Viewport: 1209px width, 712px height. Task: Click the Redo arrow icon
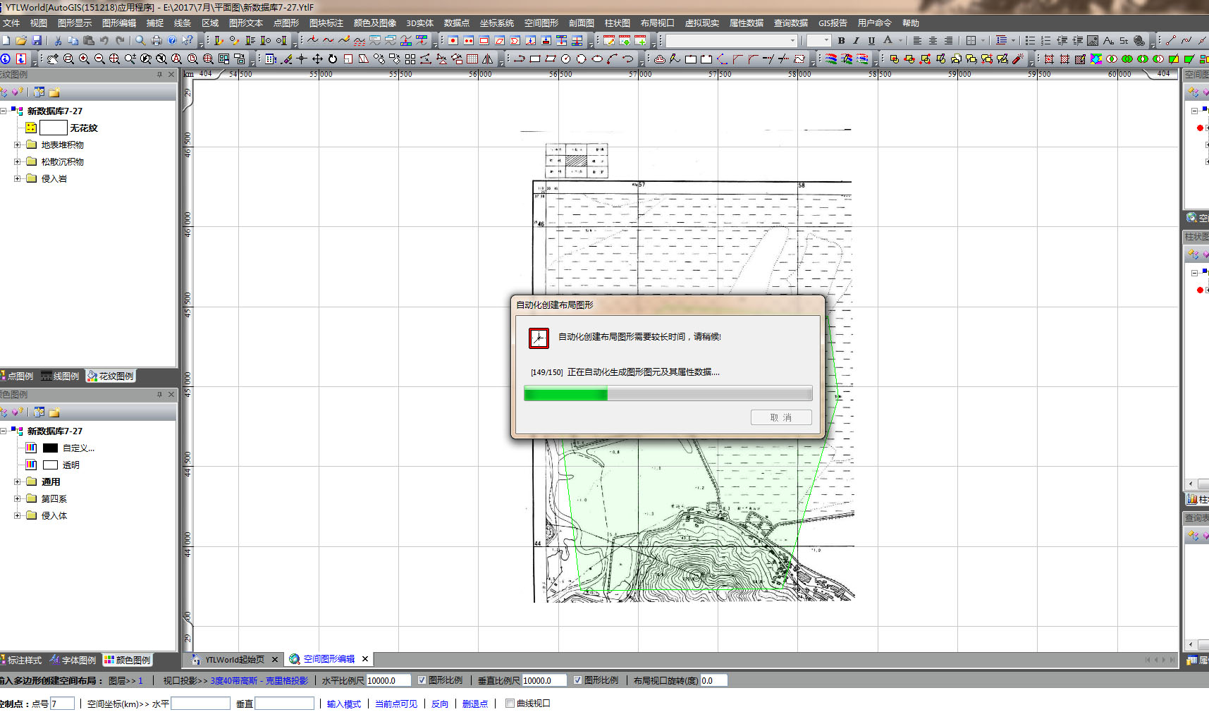[120, 41]
